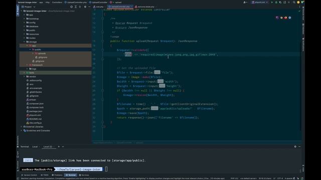Click fold marker beside the if statement line

coord(102,90)
